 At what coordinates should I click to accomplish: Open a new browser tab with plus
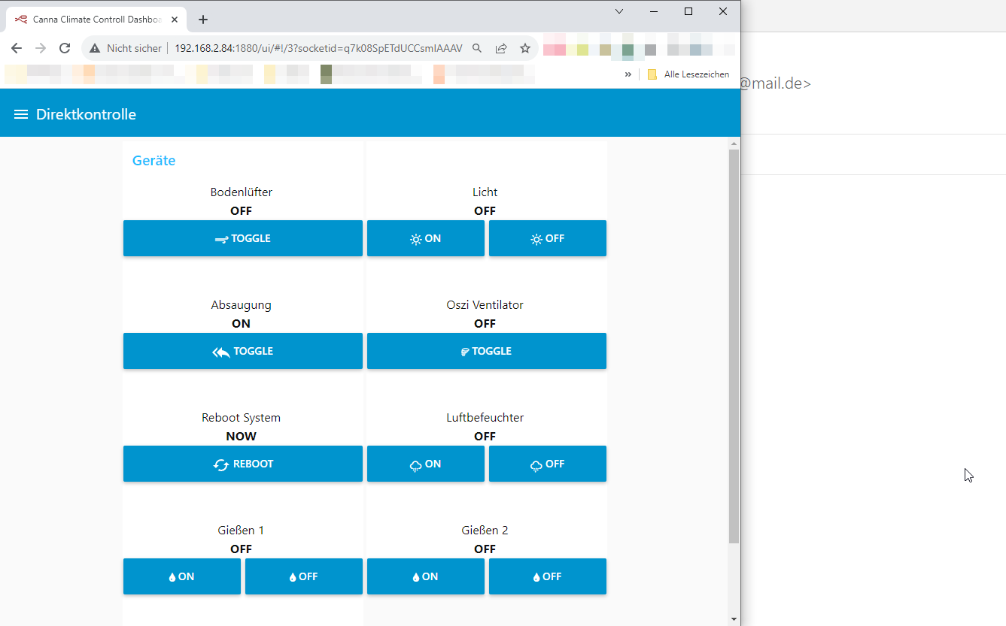202,20
